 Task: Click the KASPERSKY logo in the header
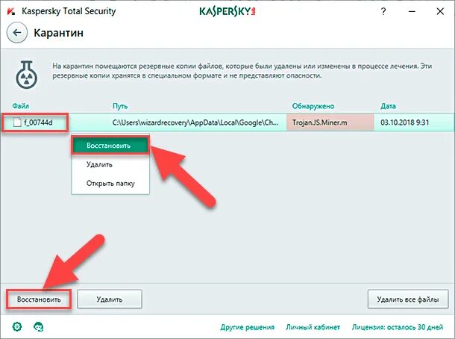click(228, 11)
